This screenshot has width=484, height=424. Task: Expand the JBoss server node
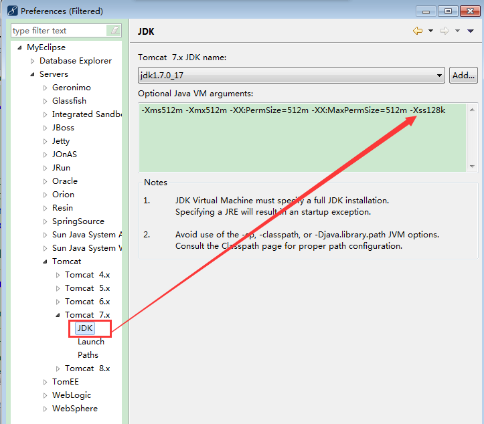point(45,128)
